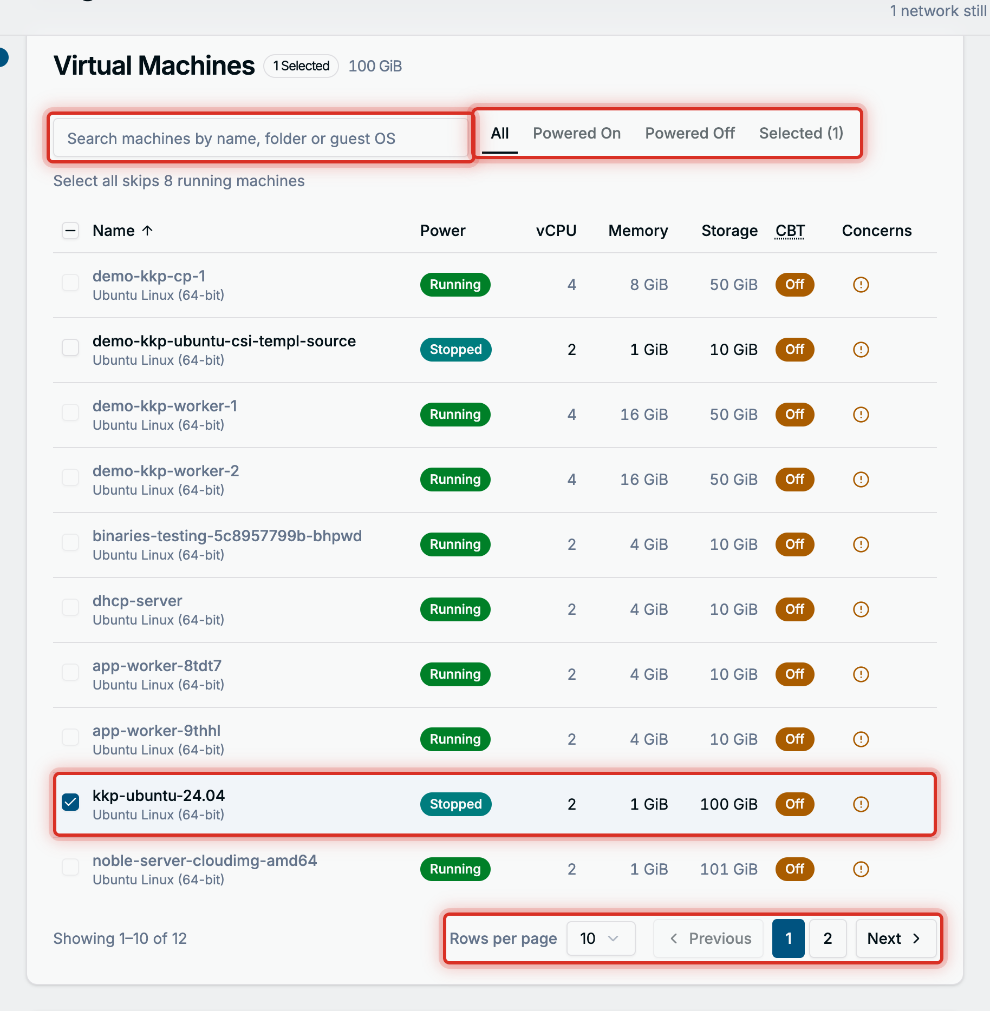Image resolution: width=990 pixels, height=1011 pixels.
Task: View concerns icon for demo-kkp-worker-1
Action: [861, 415]
